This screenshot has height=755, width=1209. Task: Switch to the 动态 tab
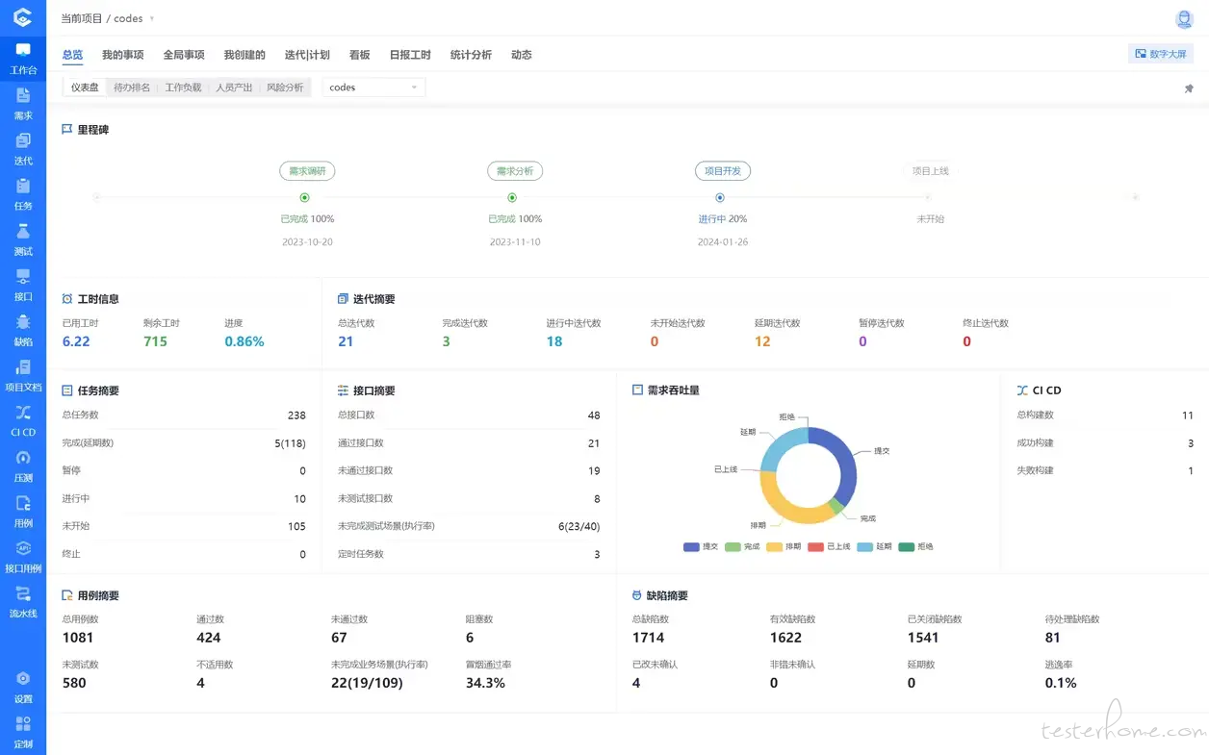click(522, 55)
